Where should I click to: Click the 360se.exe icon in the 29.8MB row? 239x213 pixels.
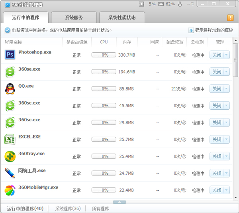point(10,123)
